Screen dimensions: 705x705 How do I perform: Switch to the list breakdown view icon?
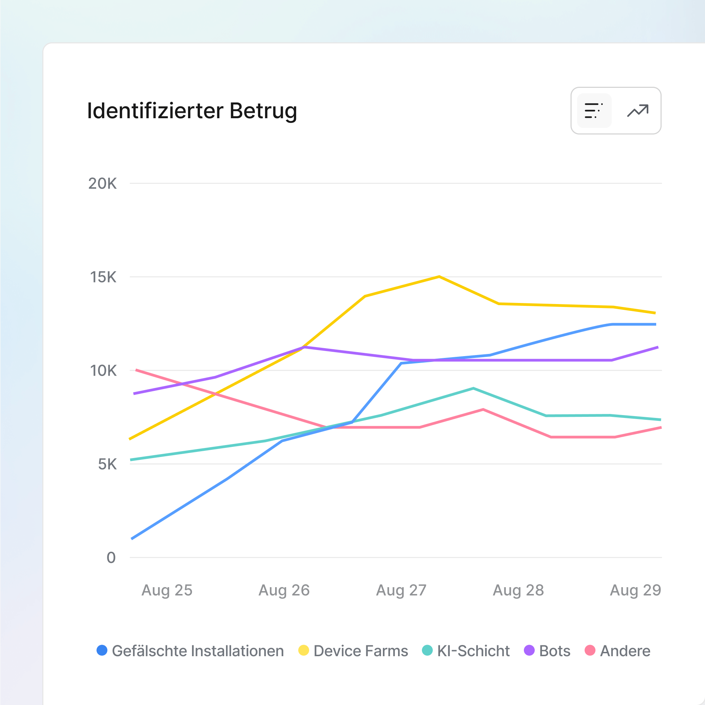point(594,111)
